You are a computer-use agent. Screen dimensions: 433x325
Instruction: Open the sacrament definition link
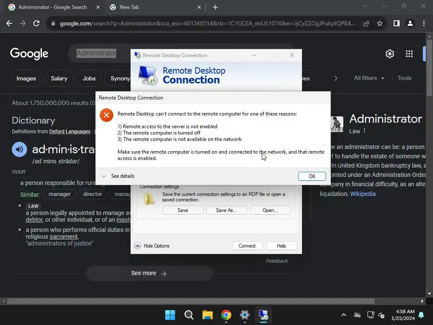point(63,237)
